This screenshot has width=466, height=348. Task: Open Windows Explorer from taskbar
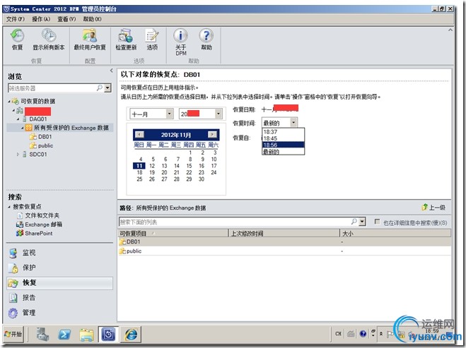click(x=87, y=335)
